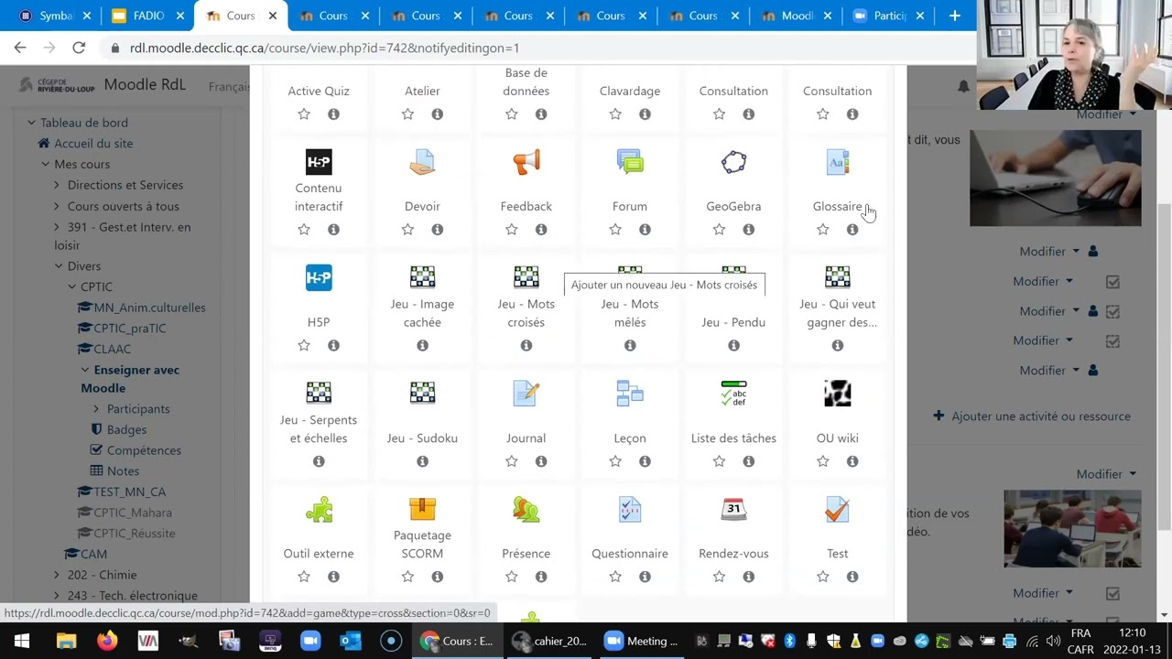Select the Leçon activity icon
The width and height of the screenshot is (1172, 659).
[x=630, y=394]
